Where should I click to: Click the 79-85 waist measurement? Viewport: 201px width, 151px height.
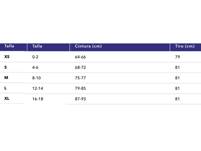click(x=80, y=88)
